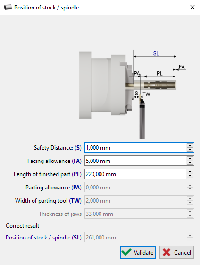The width and height of the screenshot is (200, 265).
Task: Click the Parting allowance (PA) field
Action: coord(139,187)
